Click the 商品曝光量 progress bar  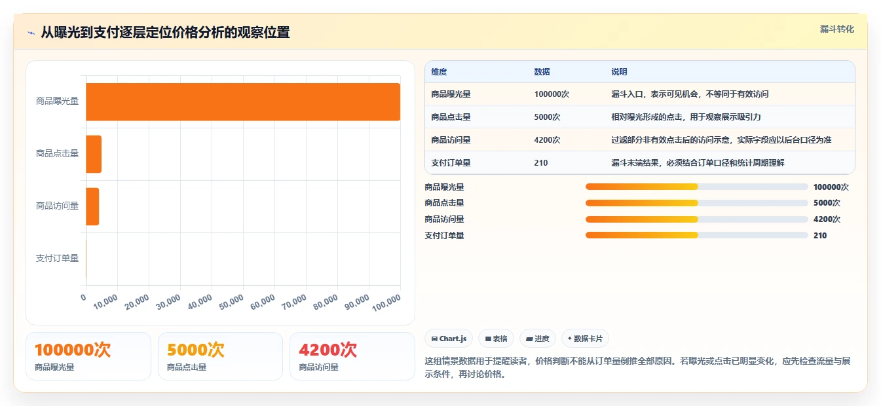coord(697,187)
